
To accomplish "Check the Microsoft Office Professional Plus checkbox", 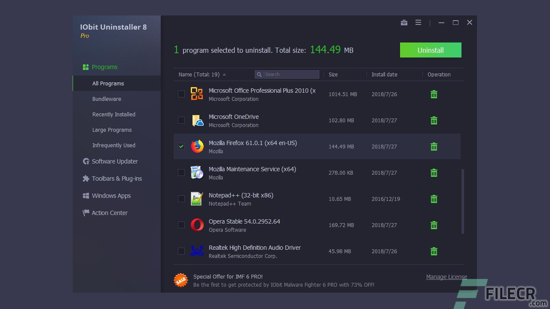I will point(181,94).
